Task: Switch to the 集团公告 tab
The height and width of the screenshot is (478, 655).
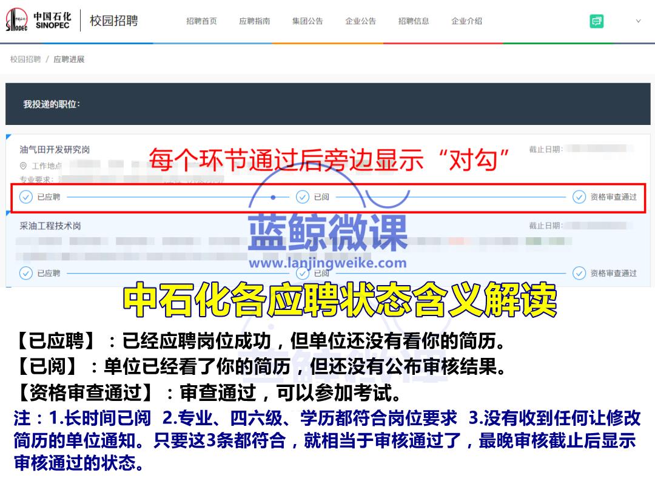Action: (x=307, y=21)
